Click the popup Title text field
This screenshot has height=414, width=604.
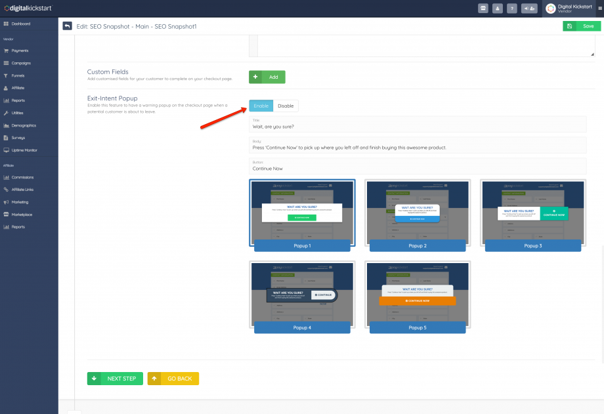click(x=418, y=127)
